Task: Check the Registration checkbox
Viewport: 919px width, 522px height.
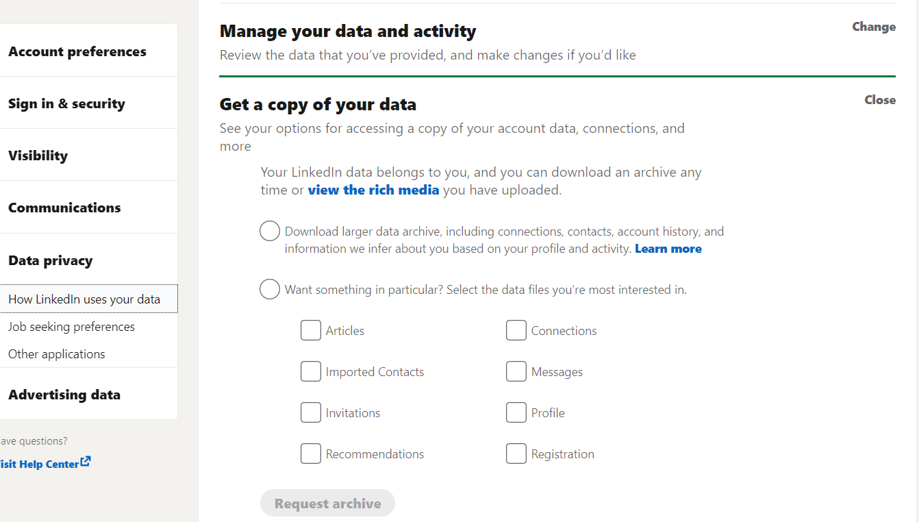Action: coord(516,453)
